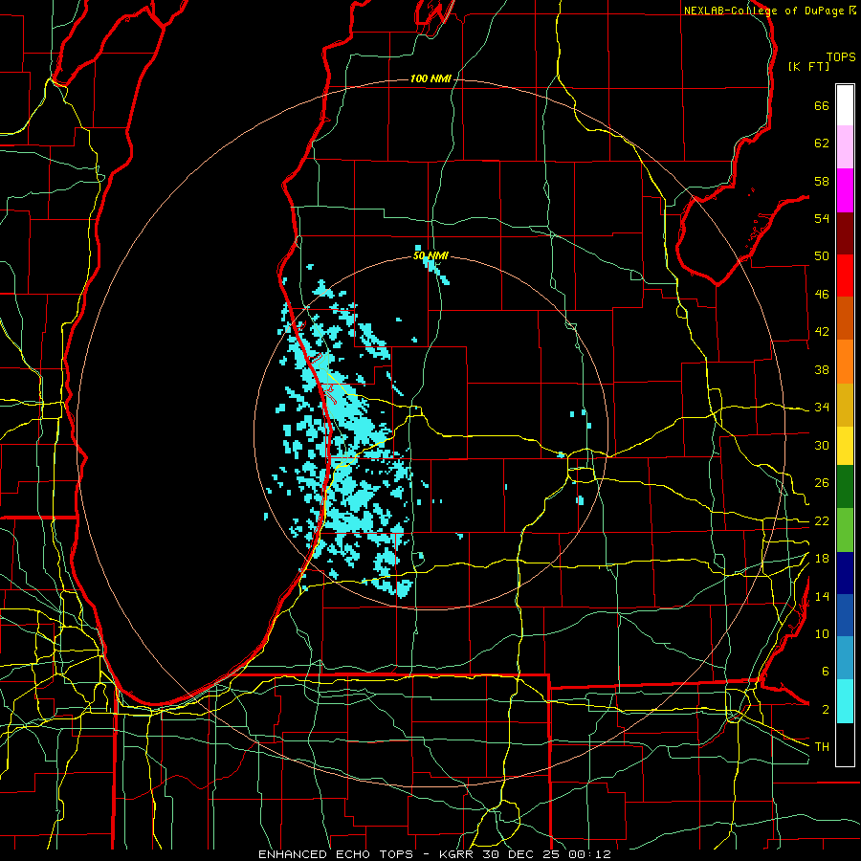Viewport: 861px width, 861px height.
Task: Click the legend value 26
Action: point(822,483)
